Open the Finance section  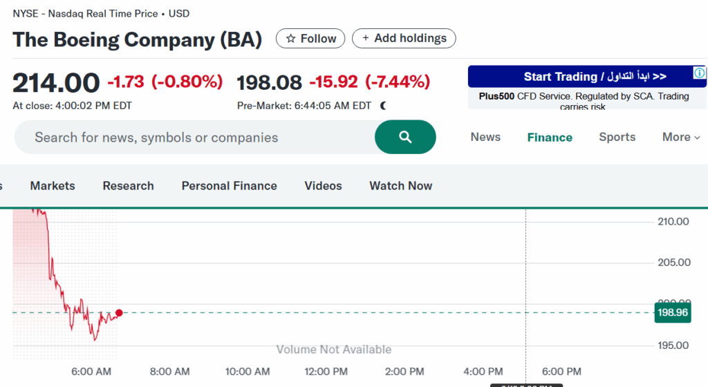550,138
